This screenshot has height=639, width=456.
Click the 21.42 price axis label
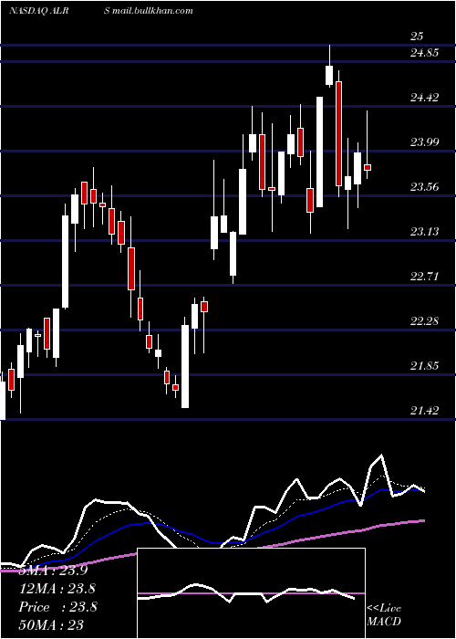(425, 411)
